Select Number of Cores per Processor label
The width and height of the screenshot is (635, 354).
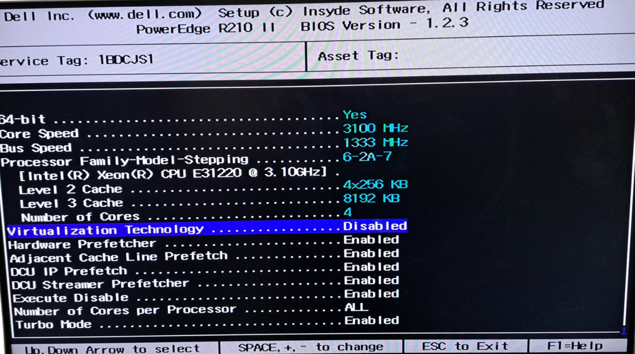tap(125, 310)
